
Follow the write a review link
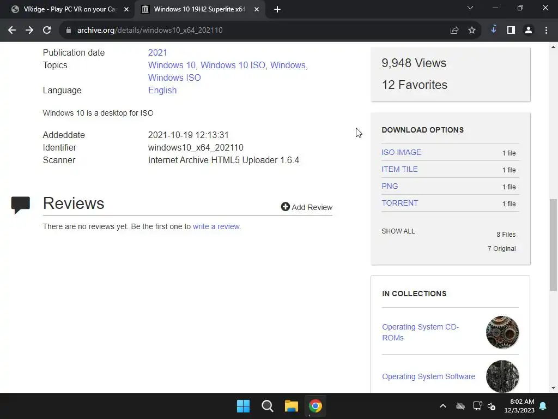tap(216, 226)
